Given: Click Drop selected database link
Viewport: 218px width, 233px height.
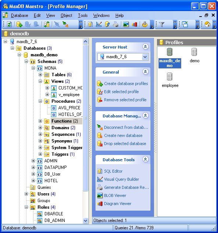Looking at the screenshot, I should click(x=125, y=144).
